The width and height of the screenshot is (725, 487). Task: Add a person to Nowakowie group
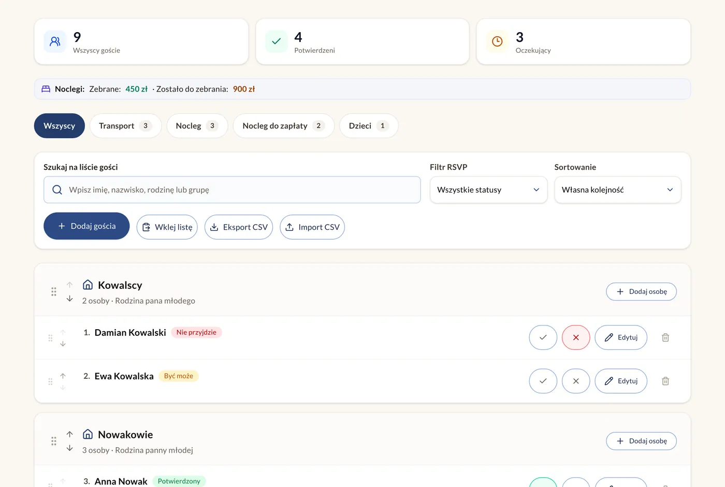[x=641, y=441]
